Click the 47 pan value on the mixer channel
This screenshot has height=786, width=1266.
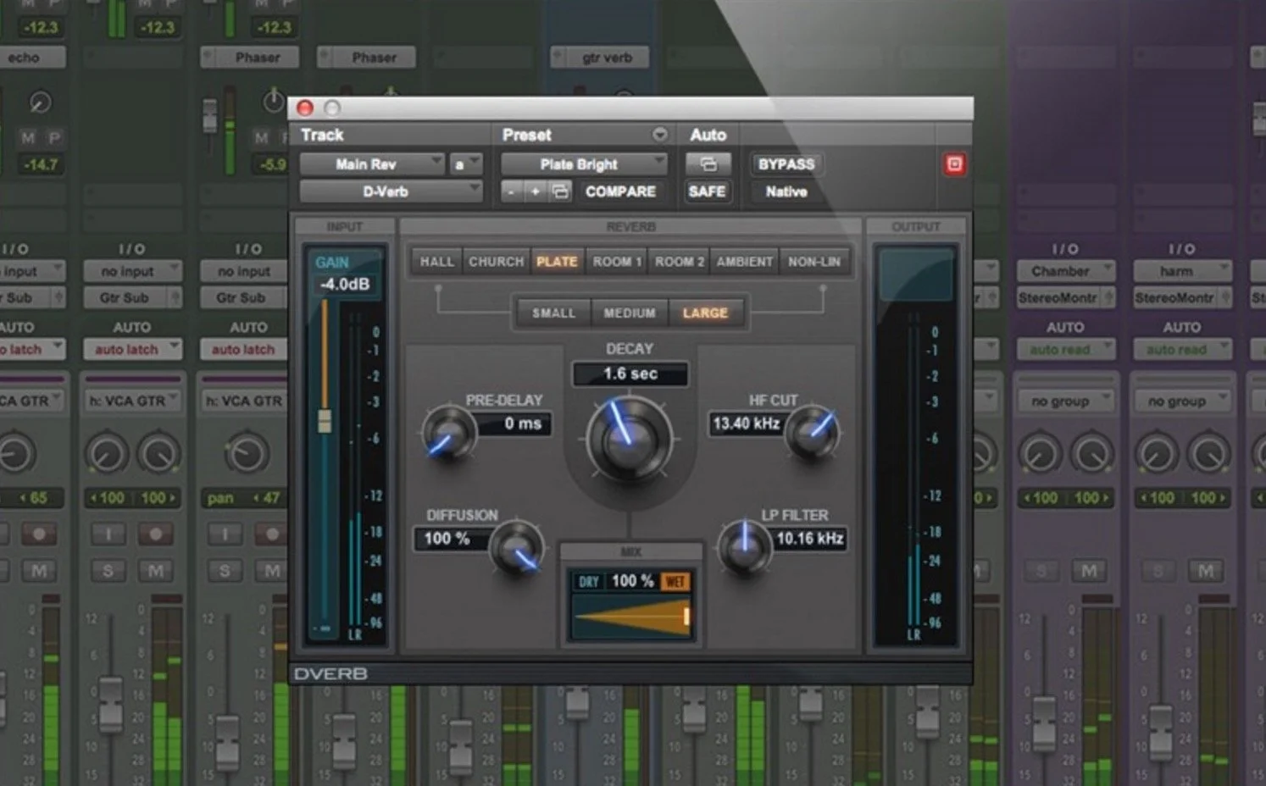268,498
